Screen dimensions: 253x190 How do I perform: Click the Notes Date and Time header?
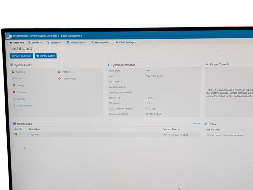pos(212,130)
